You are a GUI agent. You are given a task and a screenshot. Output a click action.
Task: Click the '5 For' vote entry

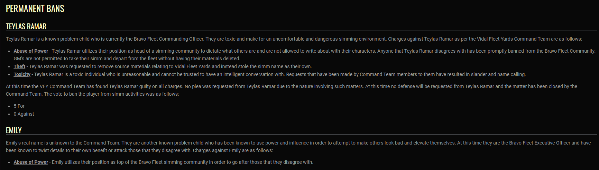click(x=19, y=106)
